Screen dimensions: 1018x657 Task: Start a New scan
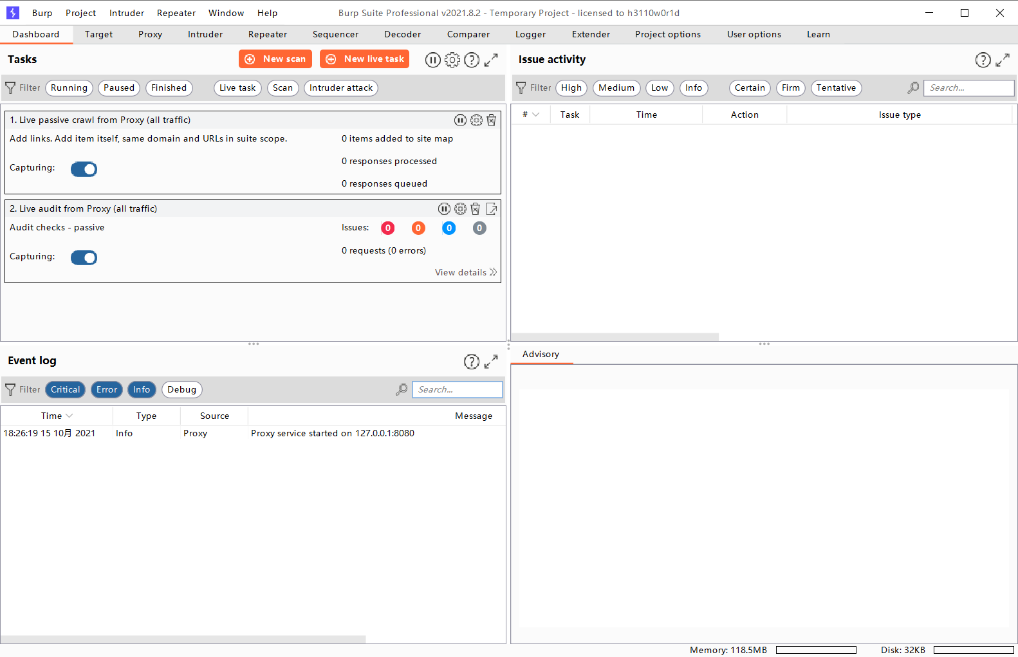click(x=275, y=59)
